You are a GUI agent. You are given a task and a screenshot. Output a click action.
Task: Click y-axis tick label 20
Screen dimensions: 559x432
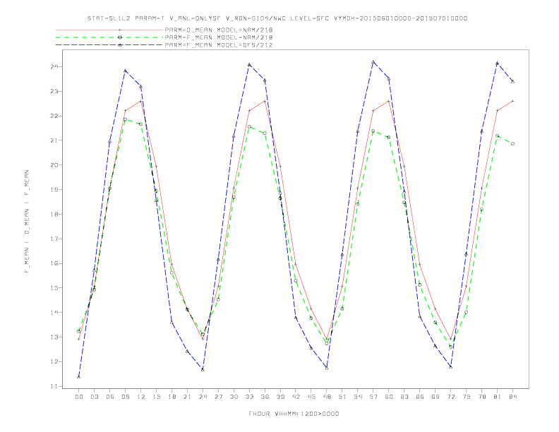click(x=54, y=165)
